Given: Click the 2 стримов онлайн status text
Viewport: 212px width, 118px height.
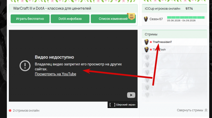Looking at the screenshot, I should tap(26, 111).
